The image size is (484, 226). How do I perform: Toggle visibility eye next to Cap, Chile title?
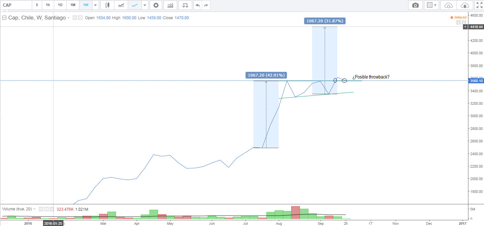point(75,18)
